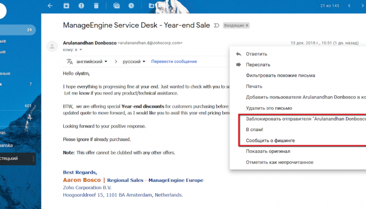Screen dimensions: 366x209
Task: Click the sender's avatar picture
Action: [x=52, y=46]
